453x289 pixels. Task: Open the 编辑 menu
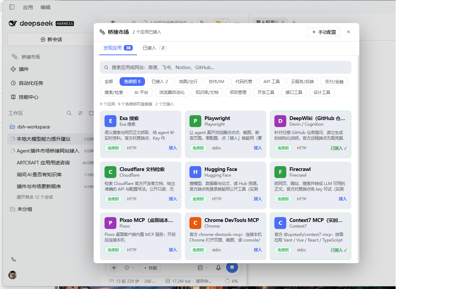45,7
